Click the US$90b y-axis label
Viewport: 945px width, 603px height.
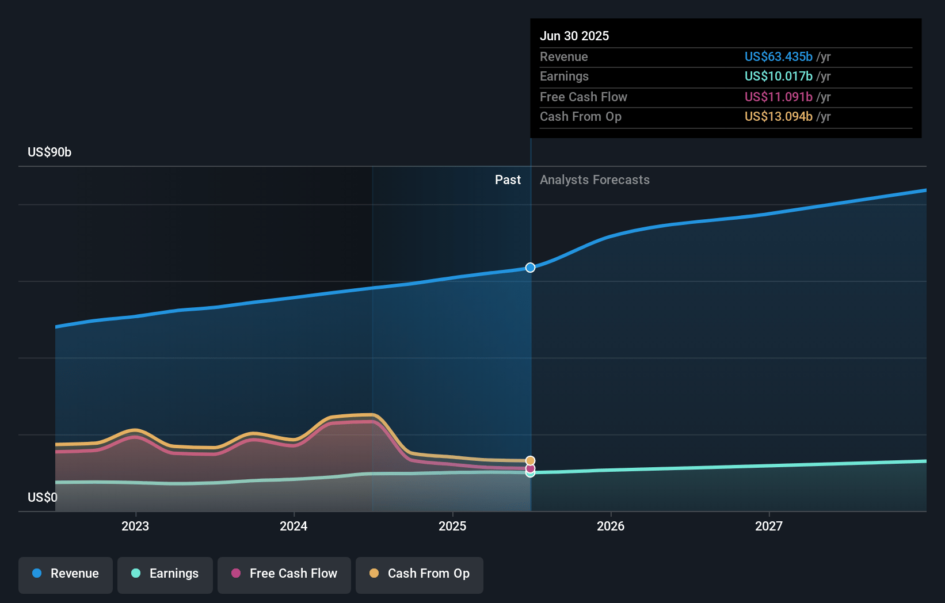(49, 152)
